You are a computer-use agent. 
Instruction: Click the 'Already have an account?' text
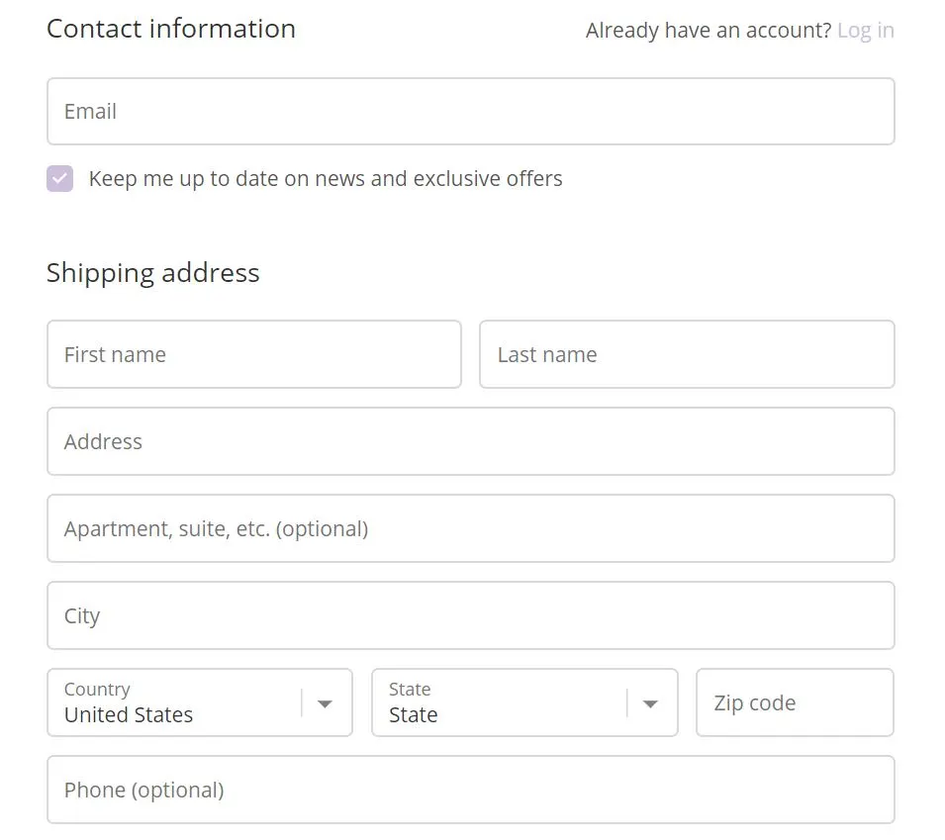pos(708,31)
